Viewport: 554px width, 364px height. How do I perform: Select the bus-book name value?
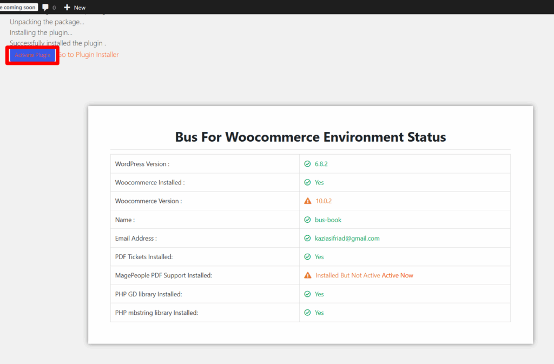tap(328, 220)
